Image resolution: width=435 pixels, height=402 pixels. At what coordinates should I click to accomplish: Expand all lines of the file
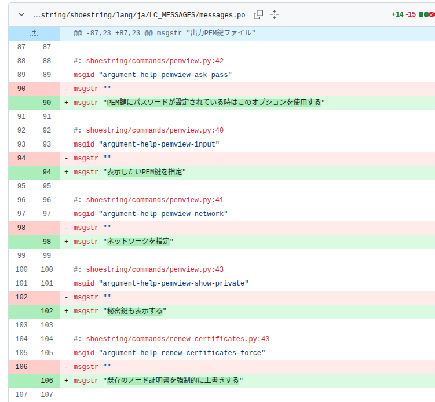[x=275, y=14]
